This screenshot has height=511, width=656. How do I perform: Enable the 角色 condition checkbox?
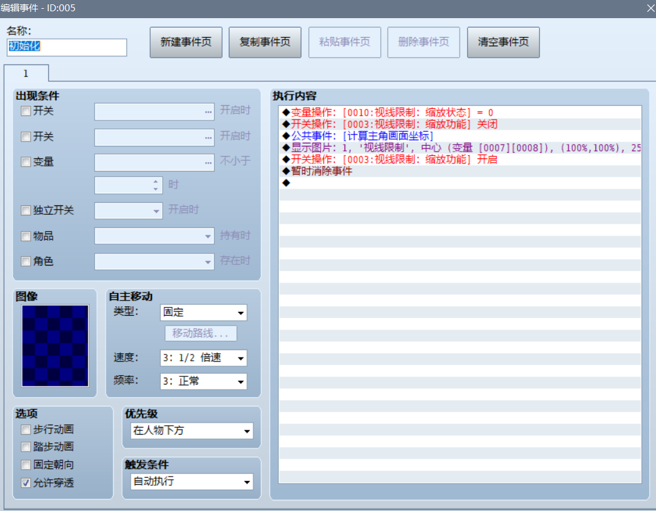[x=26, y=261]
